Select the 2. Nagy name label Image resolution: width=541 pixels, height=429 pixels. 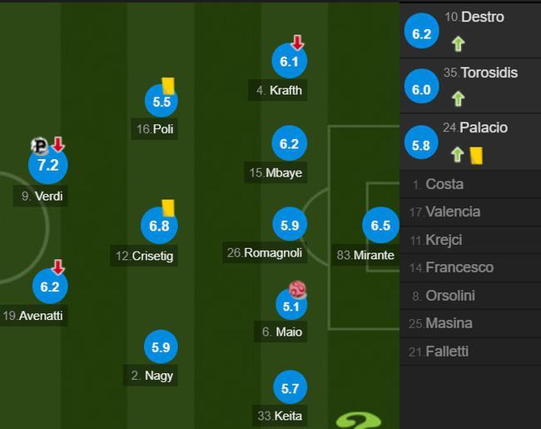pyautogui.click(x=151, y=375)
